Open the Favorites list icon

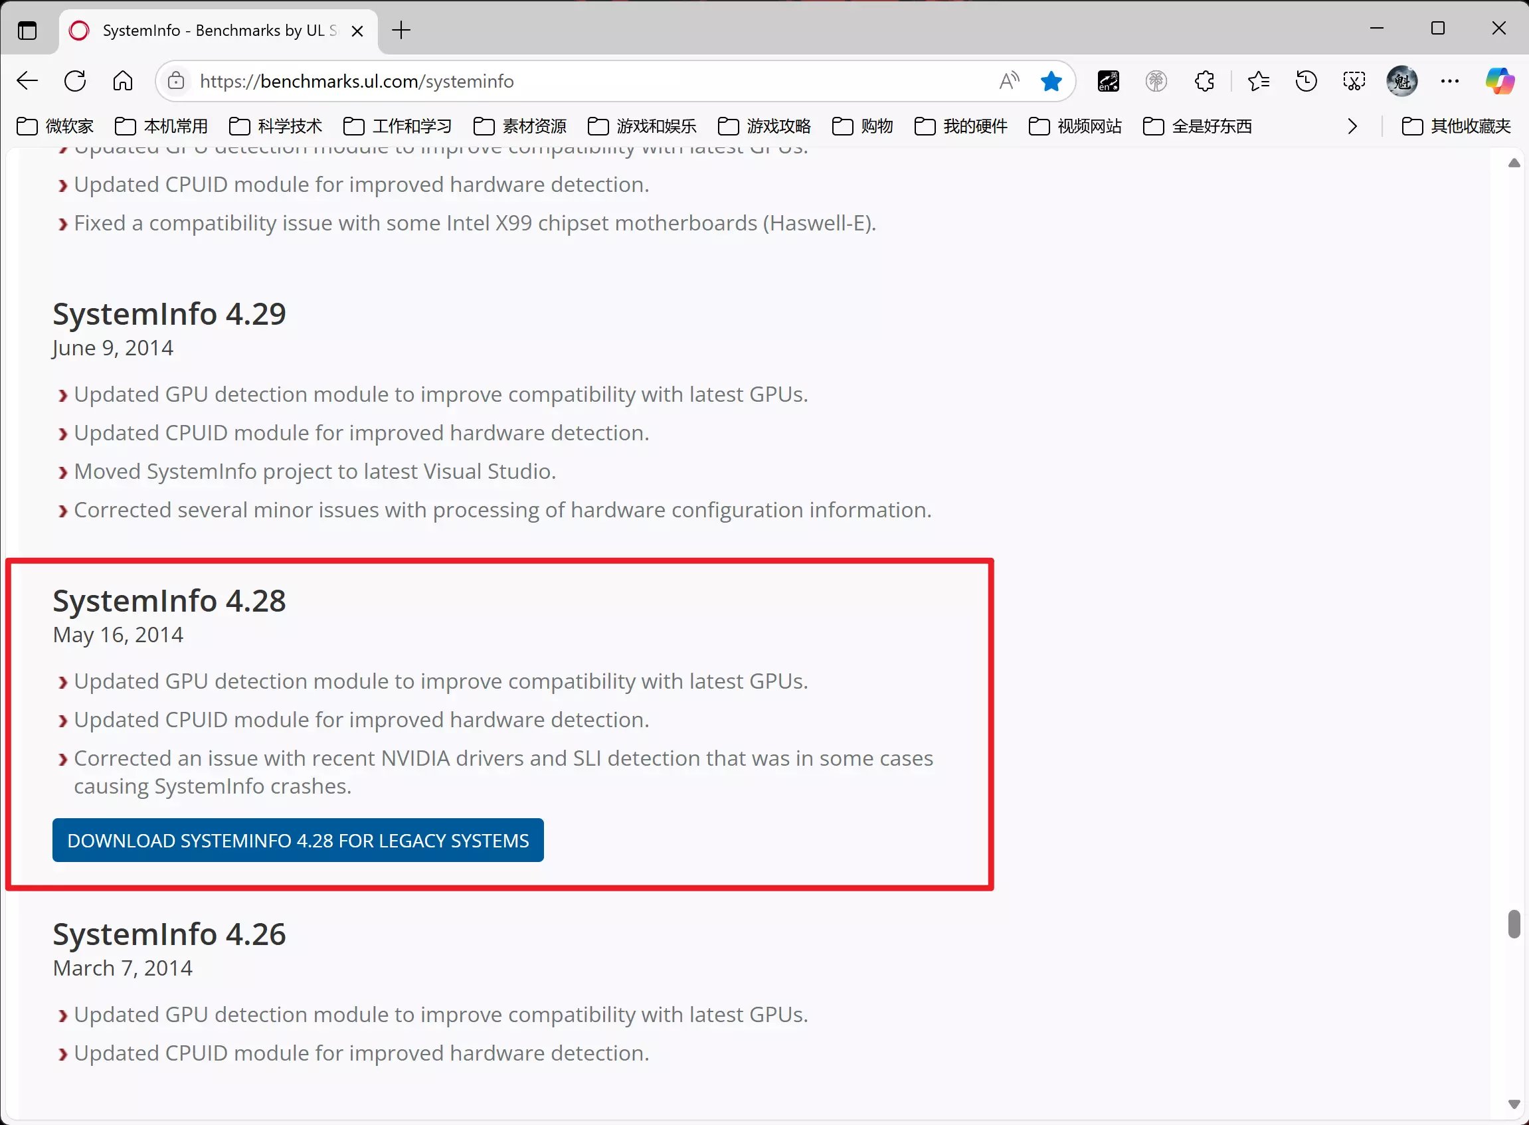(x=1258, y=81)
